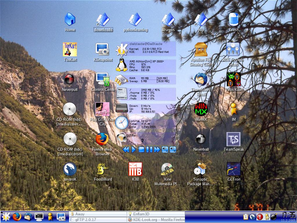The height and width of the screenshot is (223, 297).
Task: Lower volume in the media widget
Action: 165,150
